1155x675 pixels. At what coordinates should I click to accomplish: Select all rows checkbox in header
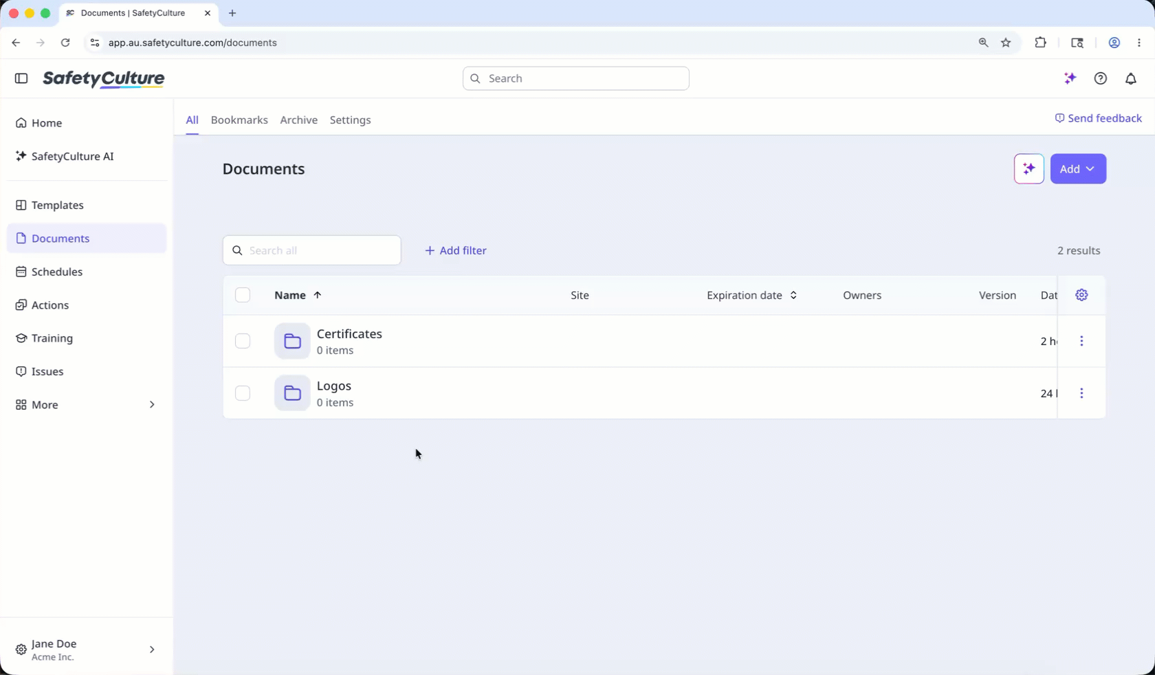pos(243,295)
